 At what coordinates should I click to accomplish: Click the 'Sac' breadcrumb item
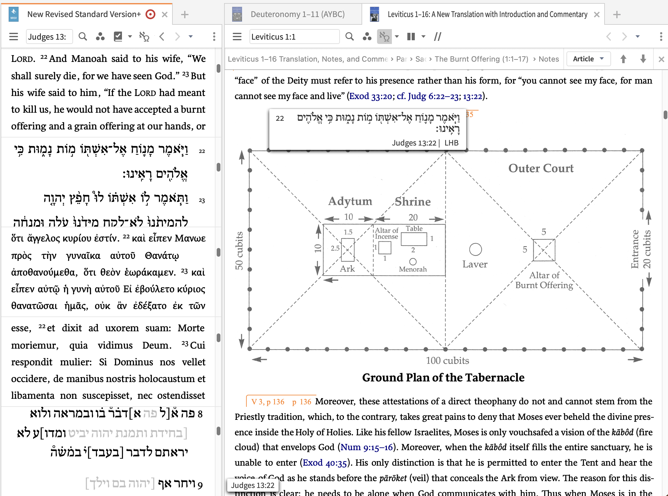point(421,59)
